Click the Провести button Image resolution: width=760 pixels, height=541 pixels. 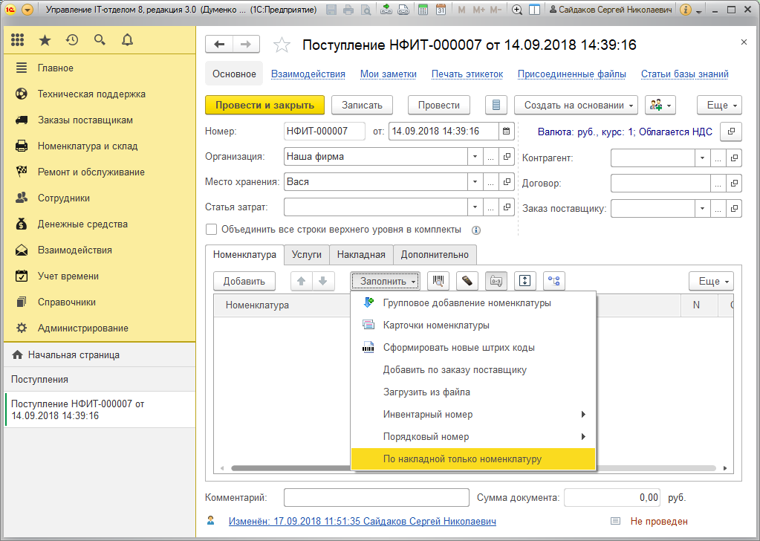438,106
